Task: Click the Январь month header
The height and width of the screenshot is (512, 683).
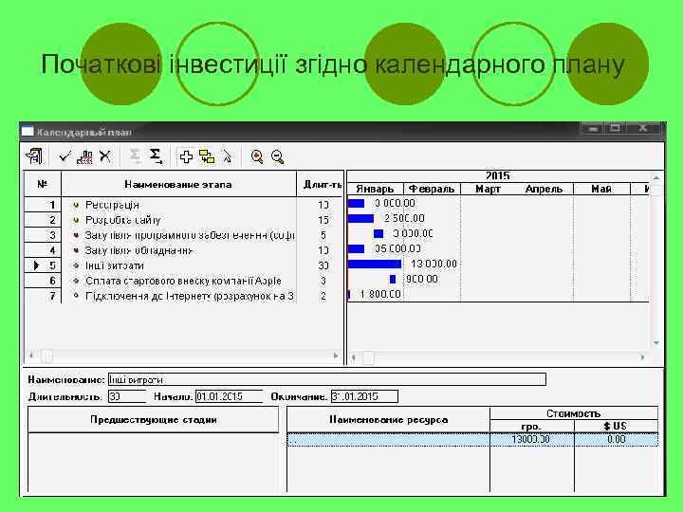Action: pyautogui.click(x=375, y=189)
